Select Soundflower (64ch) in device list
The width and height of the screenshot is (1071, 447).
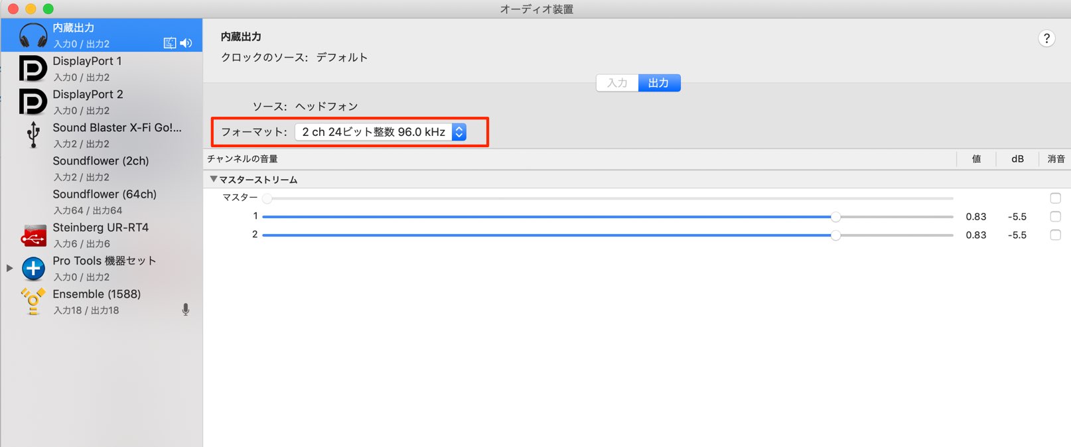pyautogui.click(x=105, y=194)
